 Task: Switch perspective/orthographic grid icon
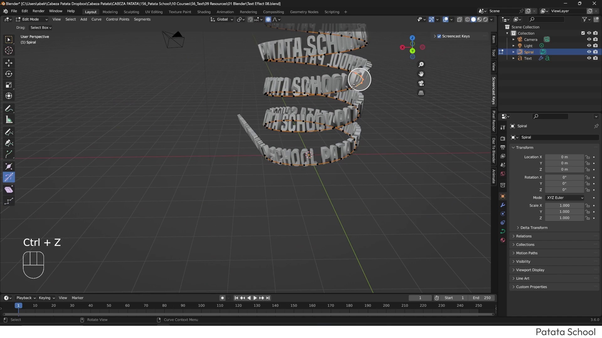point(421,93)
